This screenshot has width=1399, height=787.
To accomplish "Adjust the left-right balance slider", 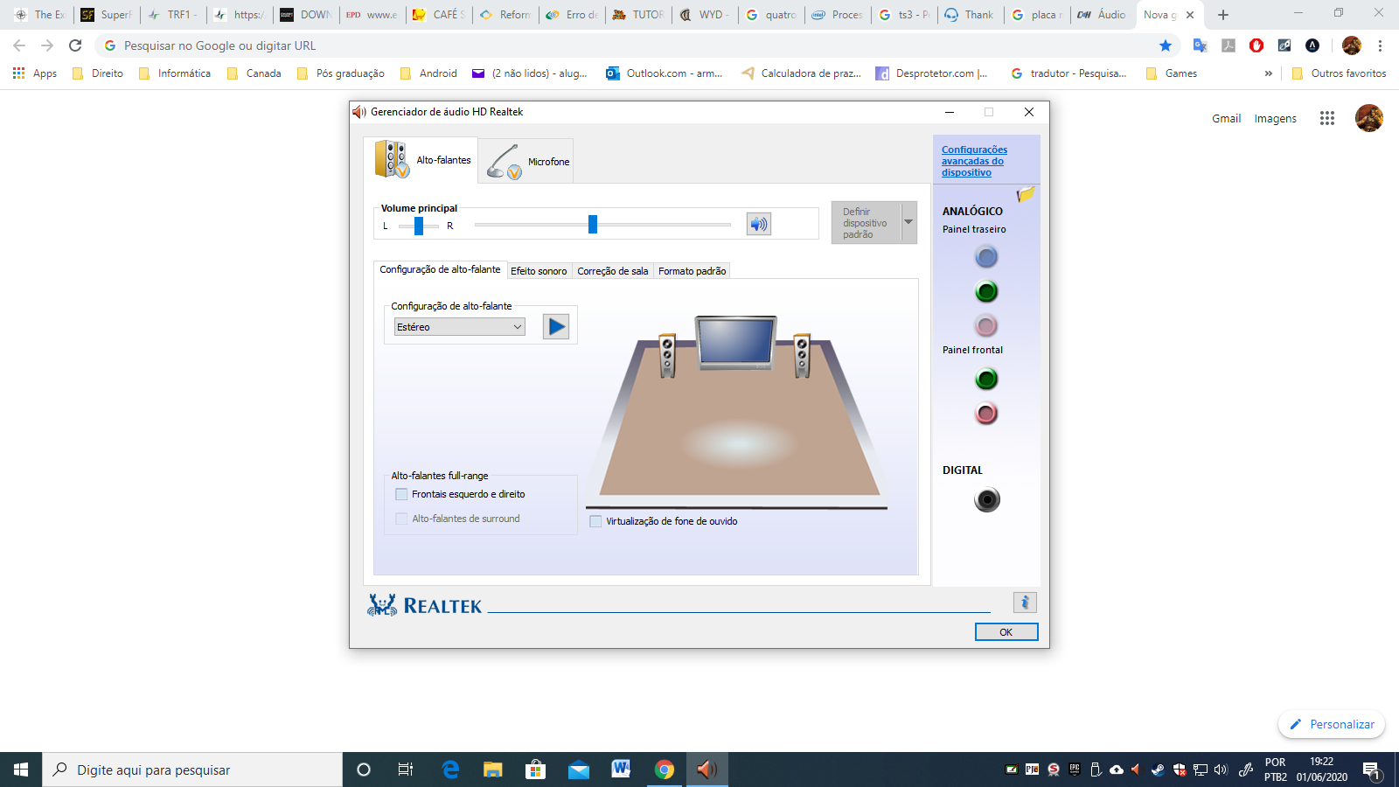I will [419, 226].
